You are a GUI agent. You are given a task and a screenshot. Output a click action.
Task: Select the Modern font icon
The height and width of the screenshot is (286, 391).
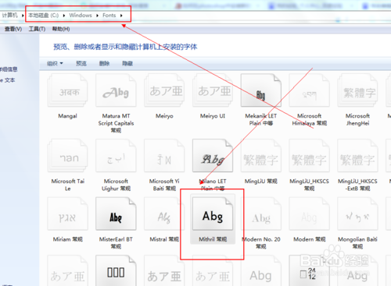pos(309,214)
